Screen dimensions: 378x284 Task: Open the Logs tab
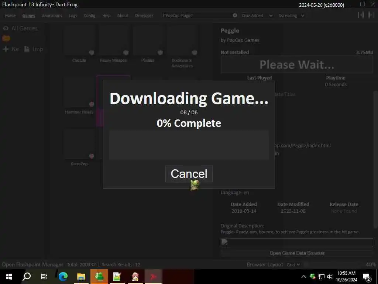coord(73,16)
